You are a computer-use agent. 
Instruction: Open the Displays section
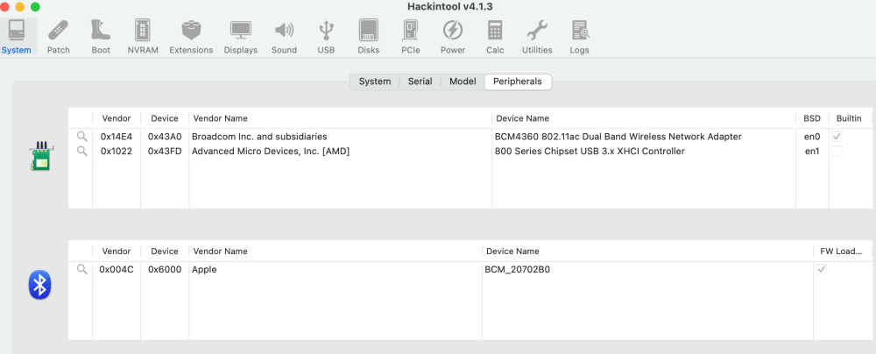point(241,36)
